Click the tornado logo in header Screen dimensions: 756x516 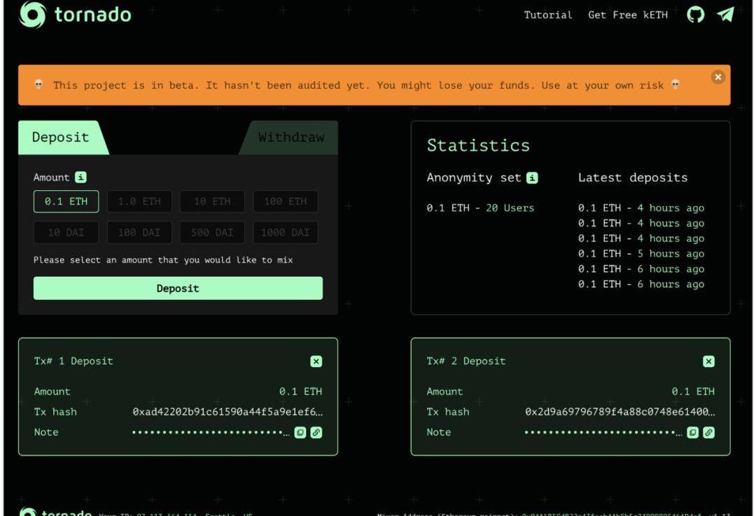point(76,14)
